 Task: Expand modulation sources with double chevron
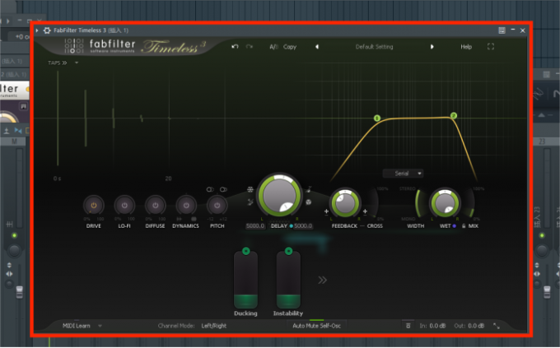coord(322,281)
